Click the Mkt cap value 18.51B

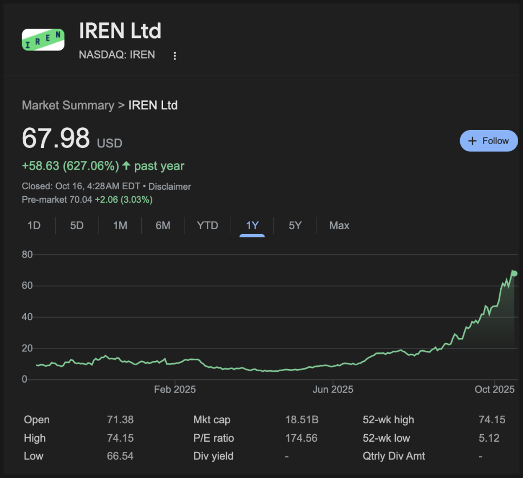point(302,419)
